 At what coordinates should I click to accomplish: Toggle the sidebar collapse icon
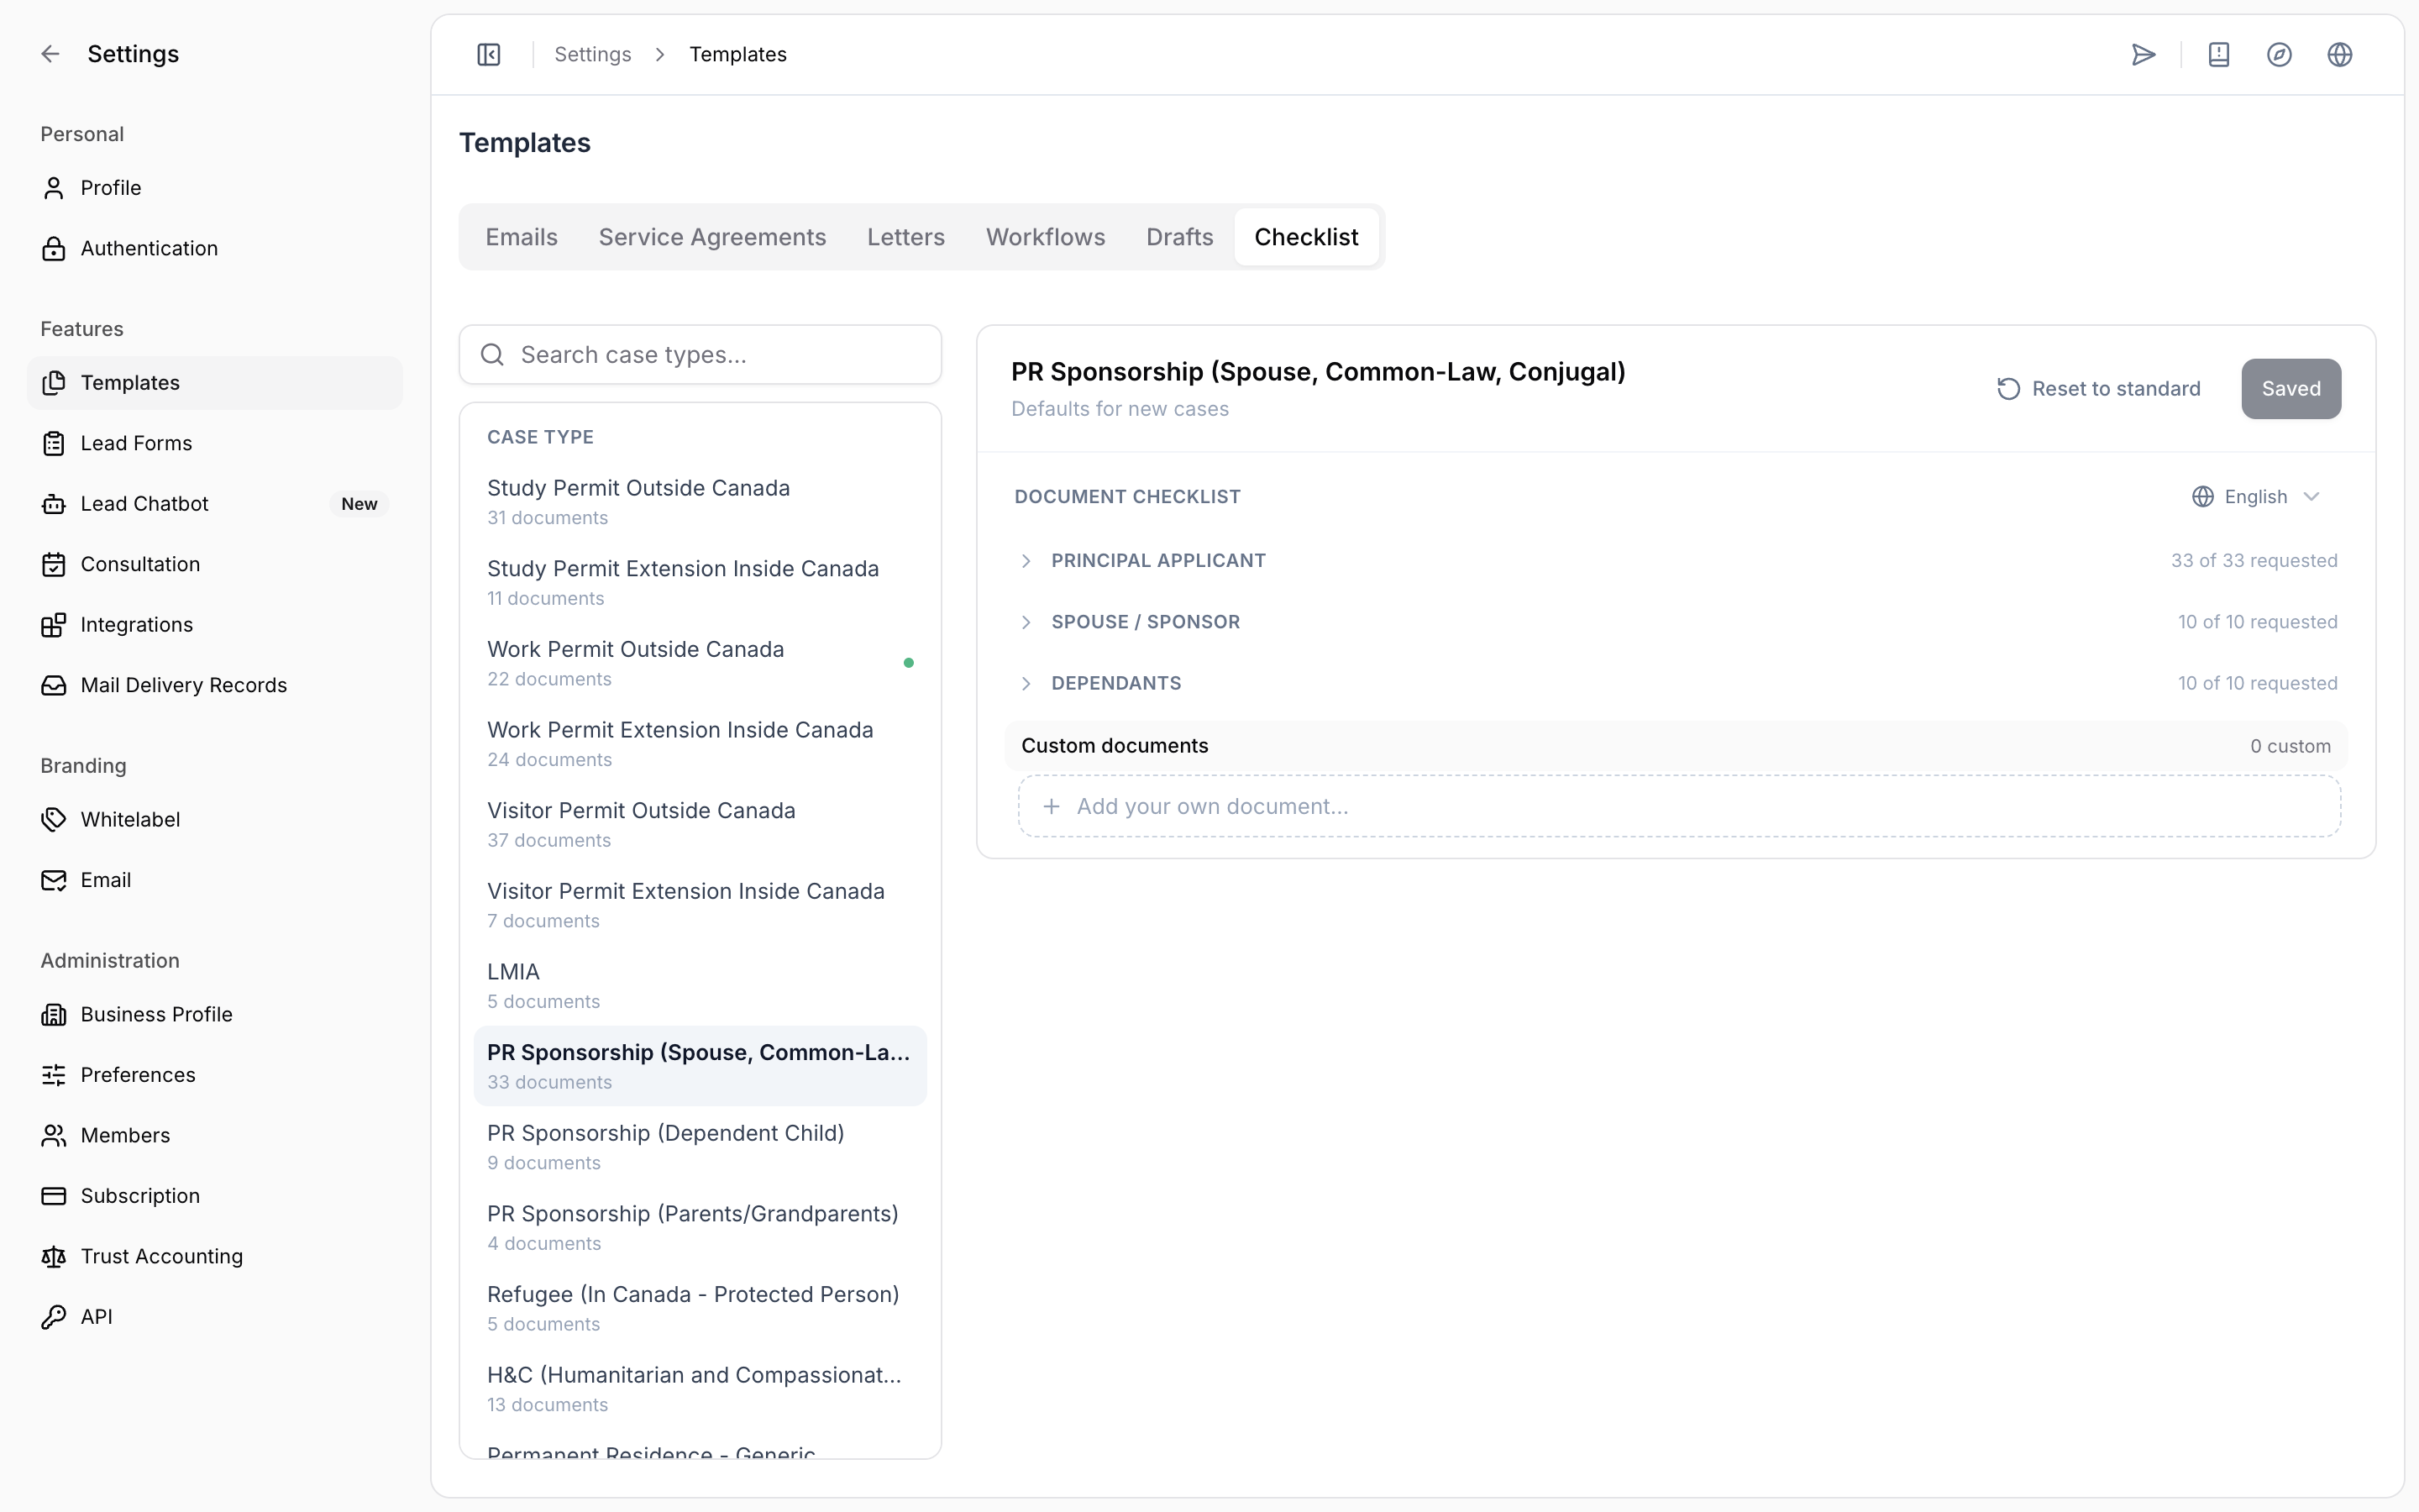pos(489,54)
